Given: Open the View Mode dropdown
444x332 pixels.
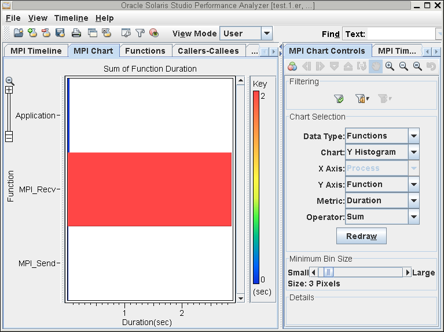Looking at the screenshot, I should (x=267, y=33).
